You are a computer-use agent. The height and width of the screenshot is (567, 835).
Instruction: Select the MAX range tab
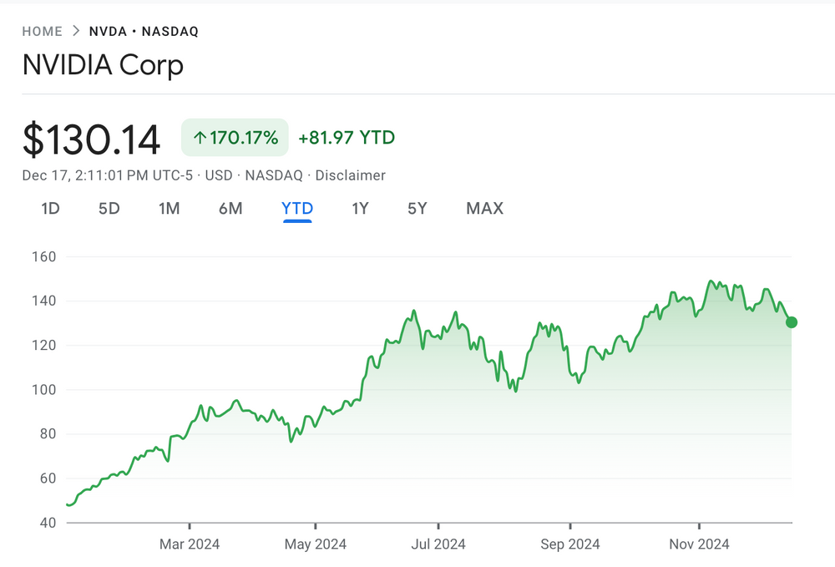click(x=485, y=209)
